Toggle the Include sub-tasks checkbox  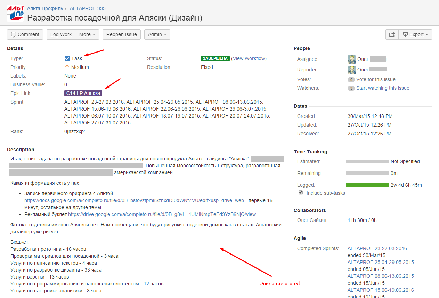(x=301, y=193)
